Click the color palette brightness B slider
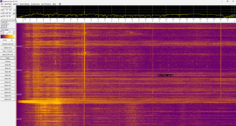 (9, 31)
